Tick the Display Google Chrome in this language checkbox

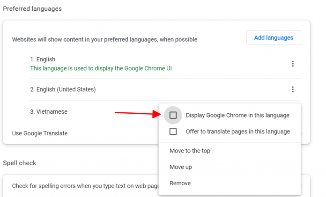173,115
